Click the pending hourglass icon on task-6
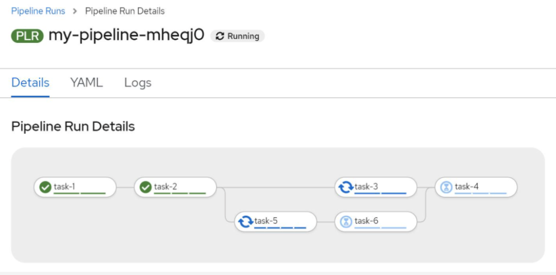This screenshot has width=556, height=275. point(346,222)
